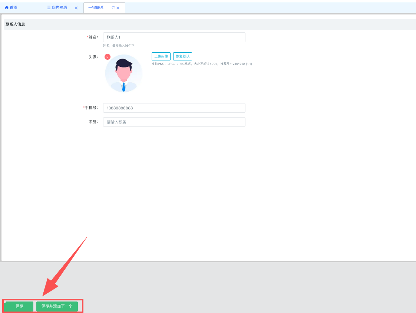Open the 我的资源 tab
Viewport: 416px width, 313px height.
[x=59, y=8]
